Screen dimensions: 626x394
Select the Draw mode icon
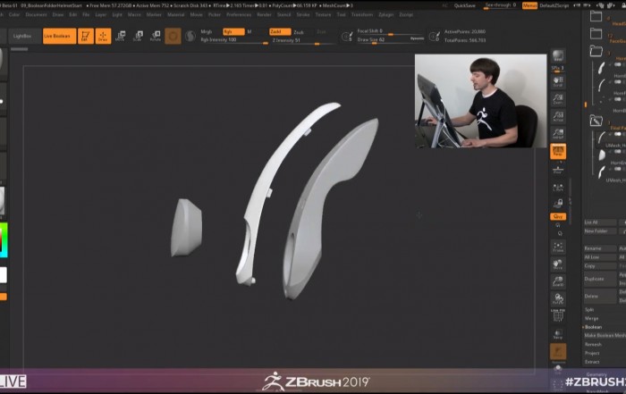[102, 36]
